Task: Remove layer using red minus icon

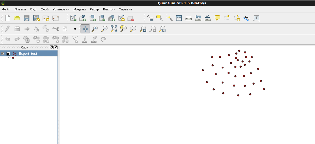Action: coord(131,19)
